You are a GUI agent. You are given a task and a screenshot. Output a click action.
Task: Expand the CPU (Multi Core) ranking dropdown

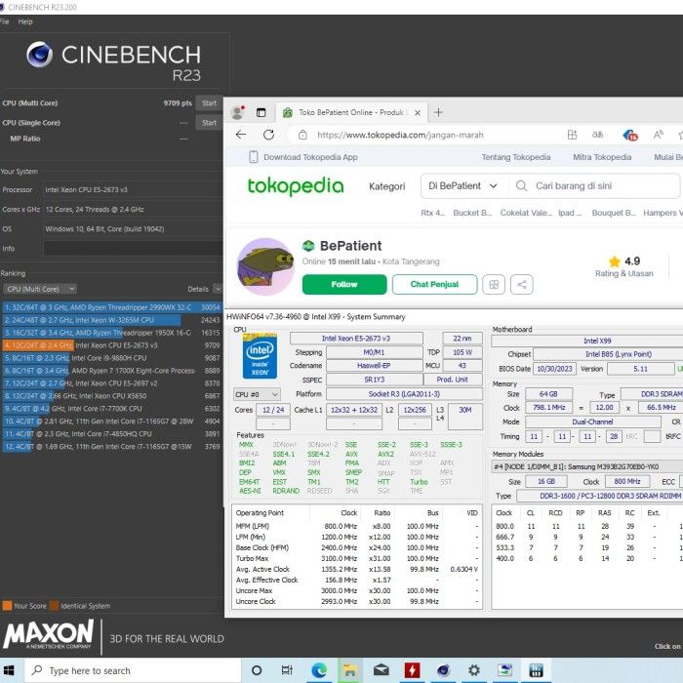(40, 289)
